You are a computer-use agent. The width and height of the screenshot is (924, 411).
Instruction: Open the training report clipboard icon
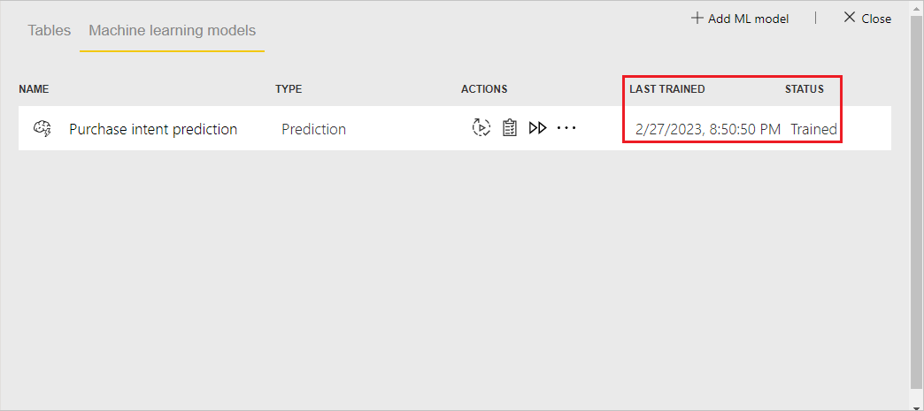pos(510,128)
